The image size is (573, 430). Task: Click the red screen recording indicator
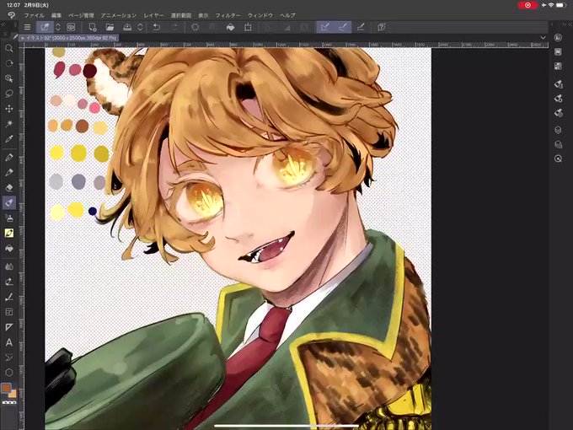527,5
